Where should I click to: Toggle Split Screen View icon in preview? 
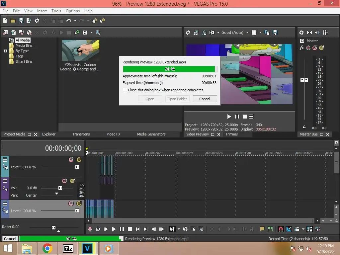tap(212, 33)
